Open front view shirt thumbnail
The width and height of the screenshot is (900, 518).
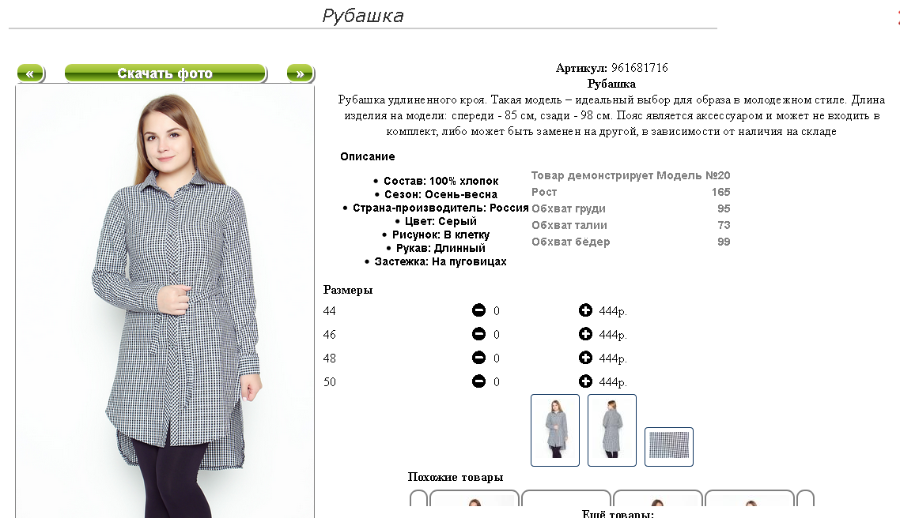click(555, 430)
